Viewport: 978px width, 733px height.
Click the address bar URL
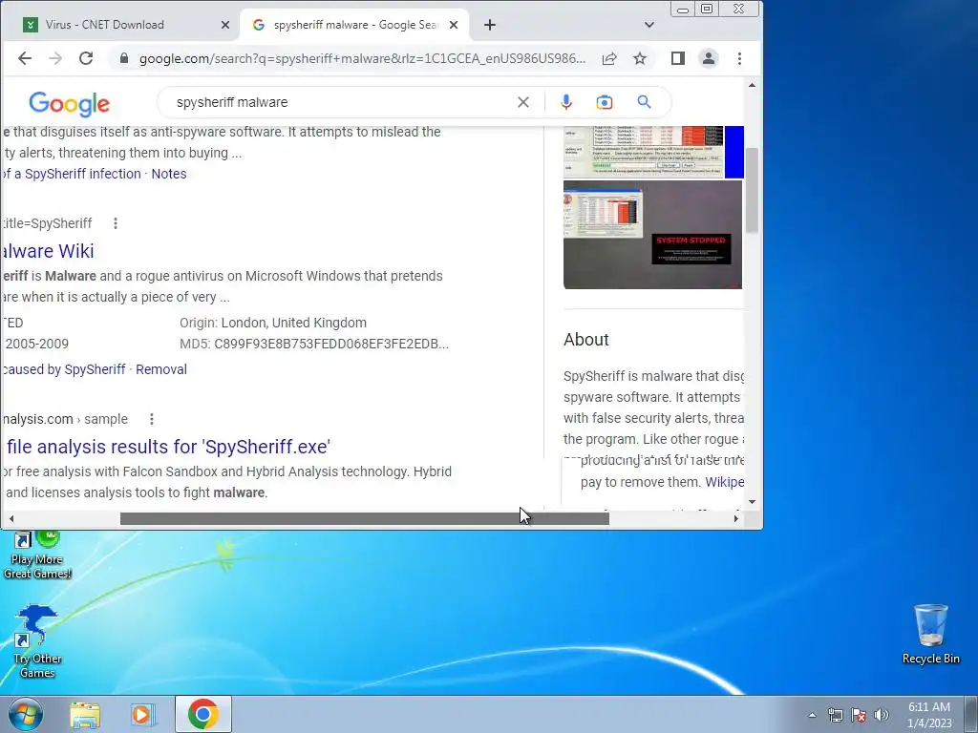pos(362,58)
